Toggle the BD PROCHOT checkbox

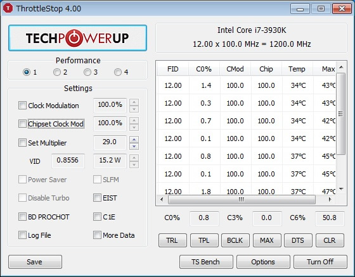(x=22, y=216)
